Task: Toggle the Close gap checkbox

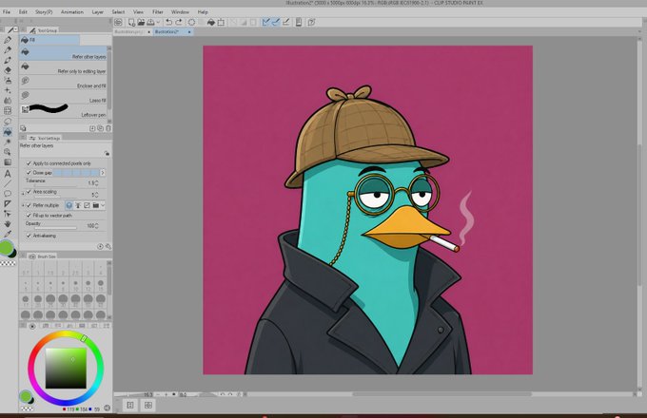Action: [29, 173]
